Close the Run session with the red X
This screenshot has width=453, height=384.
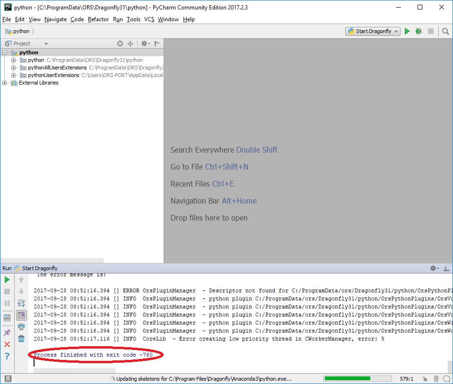pyautogui.click(x=7, y=344)
